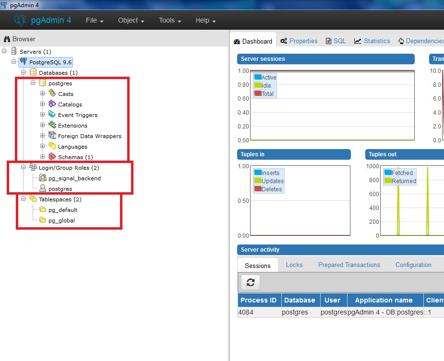Click the postgres database icon
The height and width of the screenshot is (361, 444).
point(43,83)
